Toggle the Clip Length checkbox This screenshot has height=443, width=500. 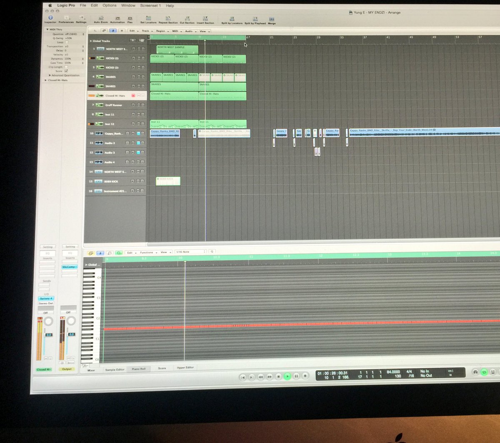[66, 67]
